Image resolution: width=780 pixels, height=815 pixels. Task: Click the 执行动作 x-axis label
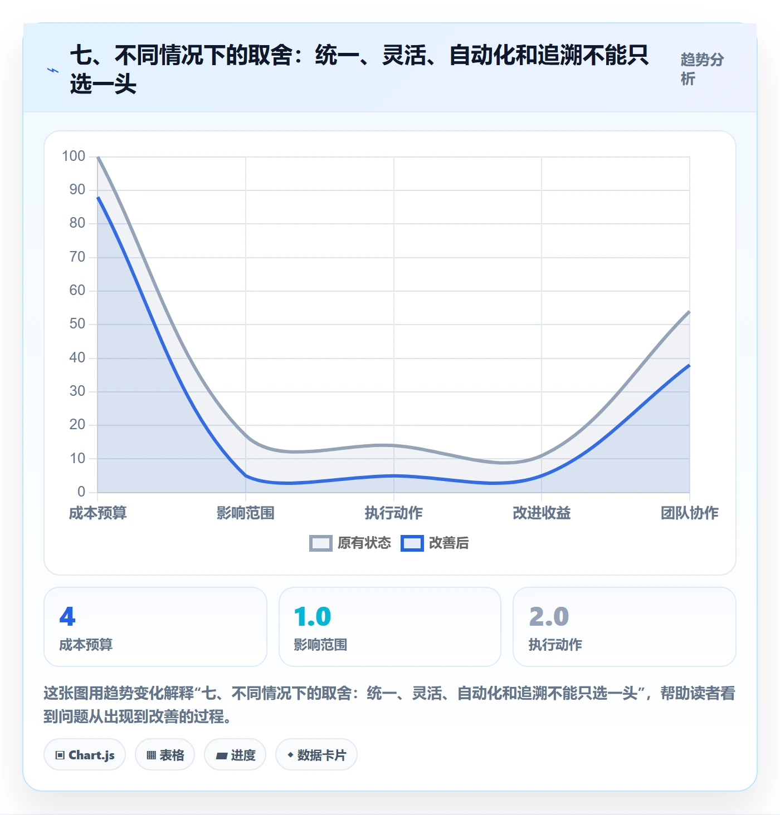click(394, 513)
